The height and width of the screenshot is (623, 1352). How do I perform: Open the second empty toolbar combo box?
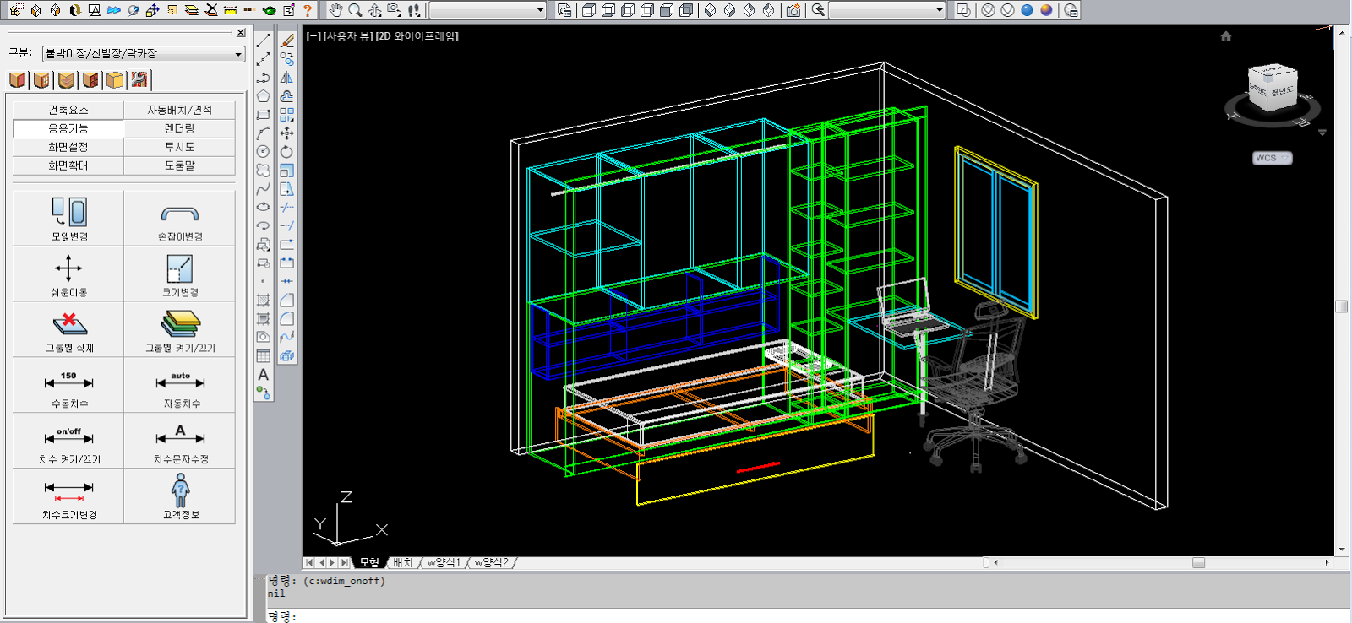887,10
